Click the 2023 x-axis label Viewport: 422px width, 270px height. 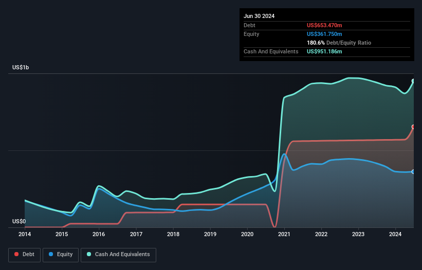(x=358, y=234)
